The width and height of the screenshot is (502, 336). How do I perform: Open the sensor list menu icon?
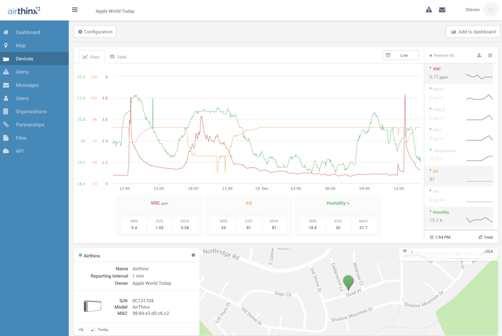click(490, 55)
